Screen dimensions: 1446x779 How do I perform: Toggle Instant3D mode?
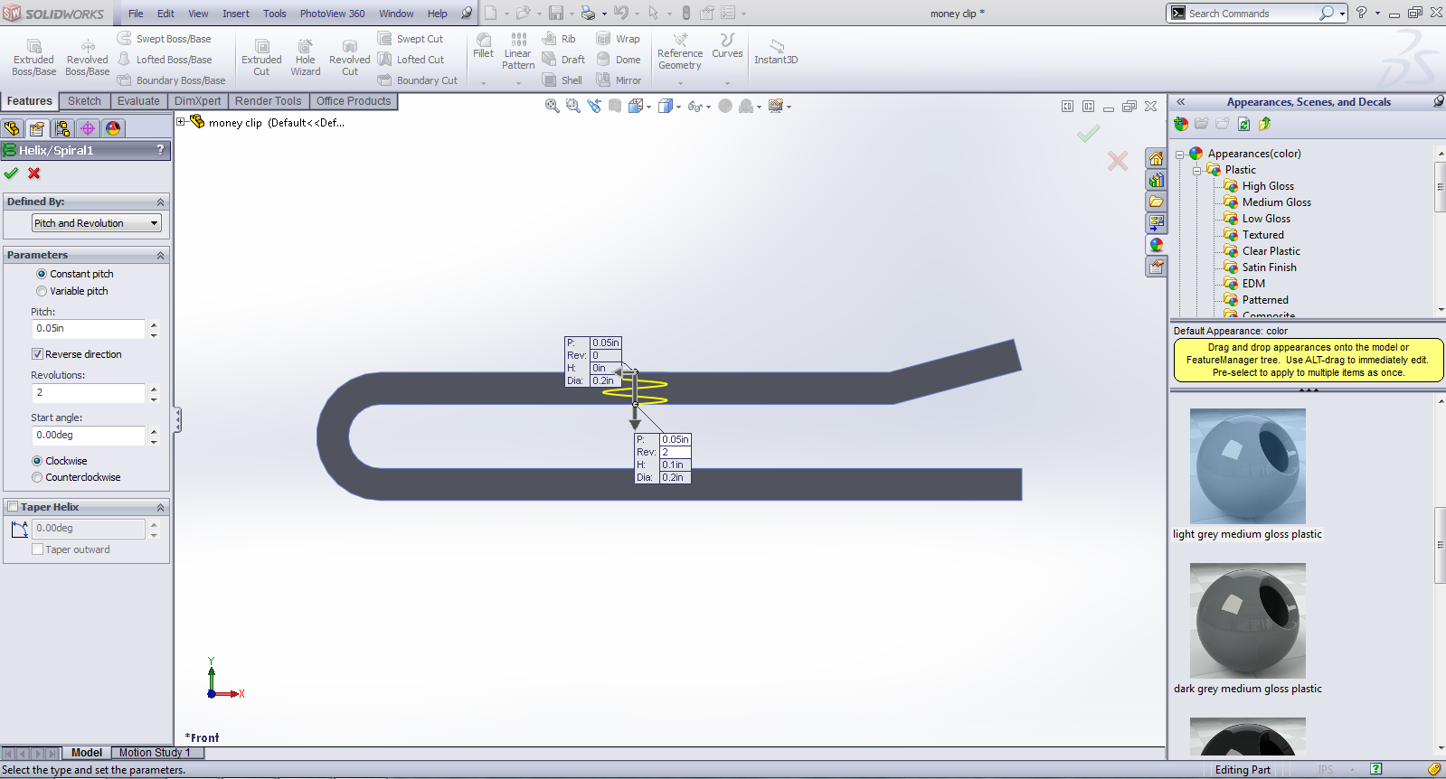(776, 52)
